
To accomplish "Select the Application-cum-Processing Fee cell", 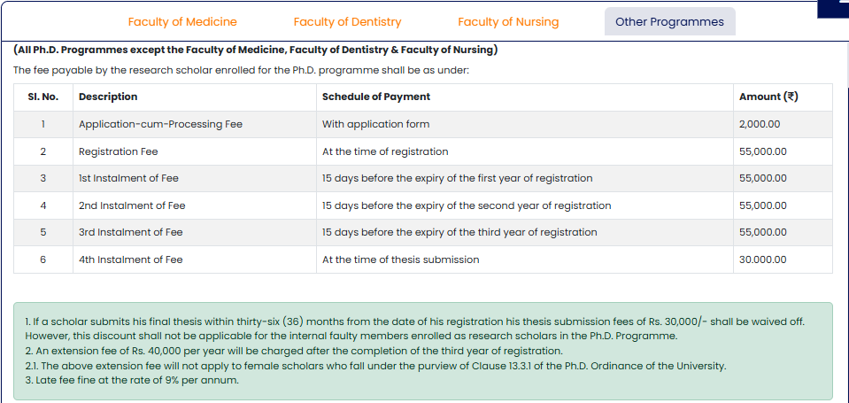I will [x=160, y=124].
